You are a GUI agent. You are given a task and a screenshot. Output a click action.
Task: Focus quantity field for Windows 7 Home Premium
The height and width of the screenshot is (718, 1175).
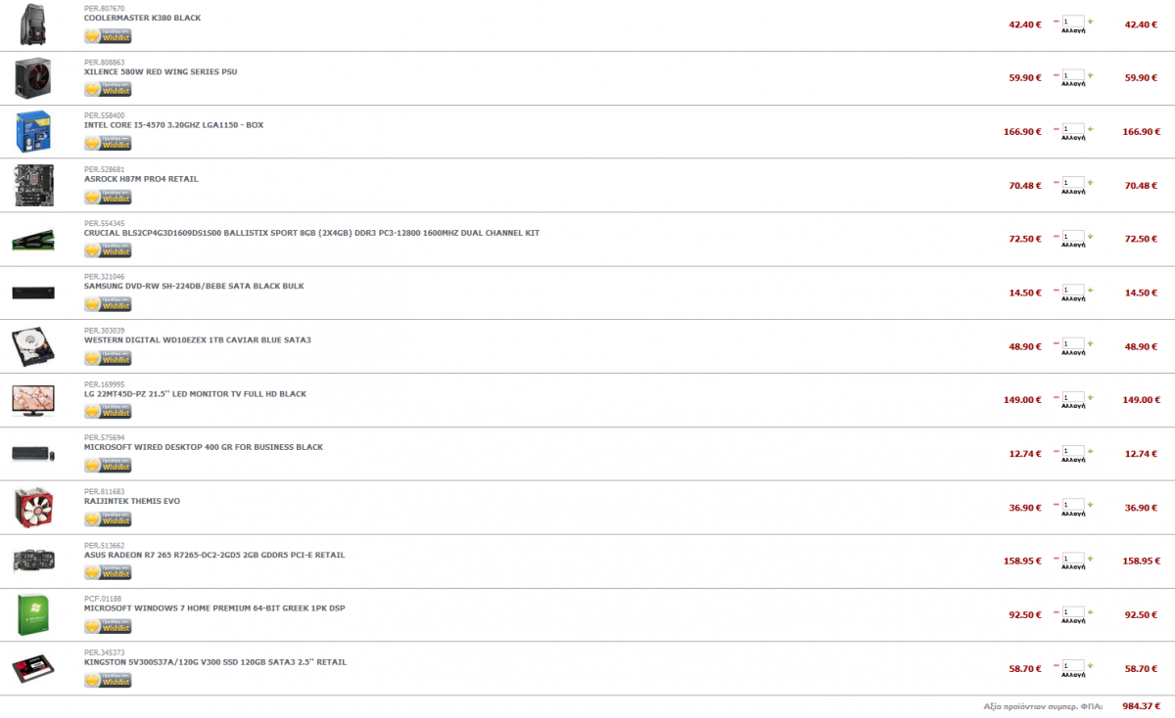1073,612
